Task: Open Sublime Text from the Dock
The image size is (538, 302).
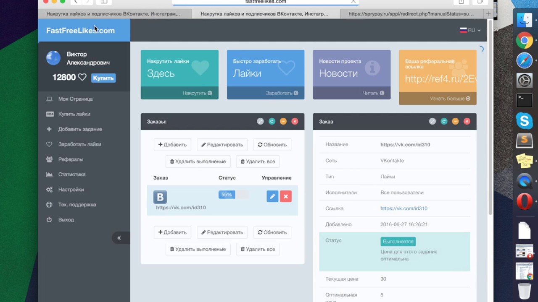Action: 524,141
